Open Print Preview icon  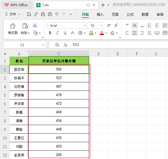[50, 14]
